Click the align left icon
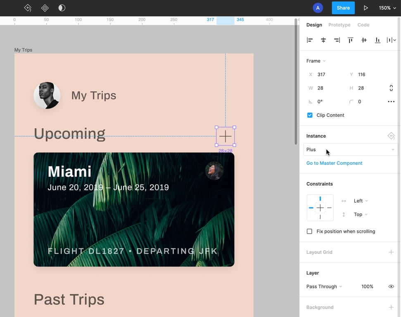 pos(310,40)
